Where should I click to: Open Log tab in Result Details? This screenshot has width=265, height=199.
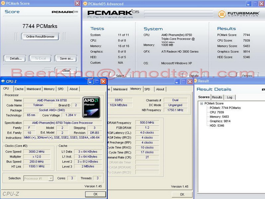tap(229, 97)
